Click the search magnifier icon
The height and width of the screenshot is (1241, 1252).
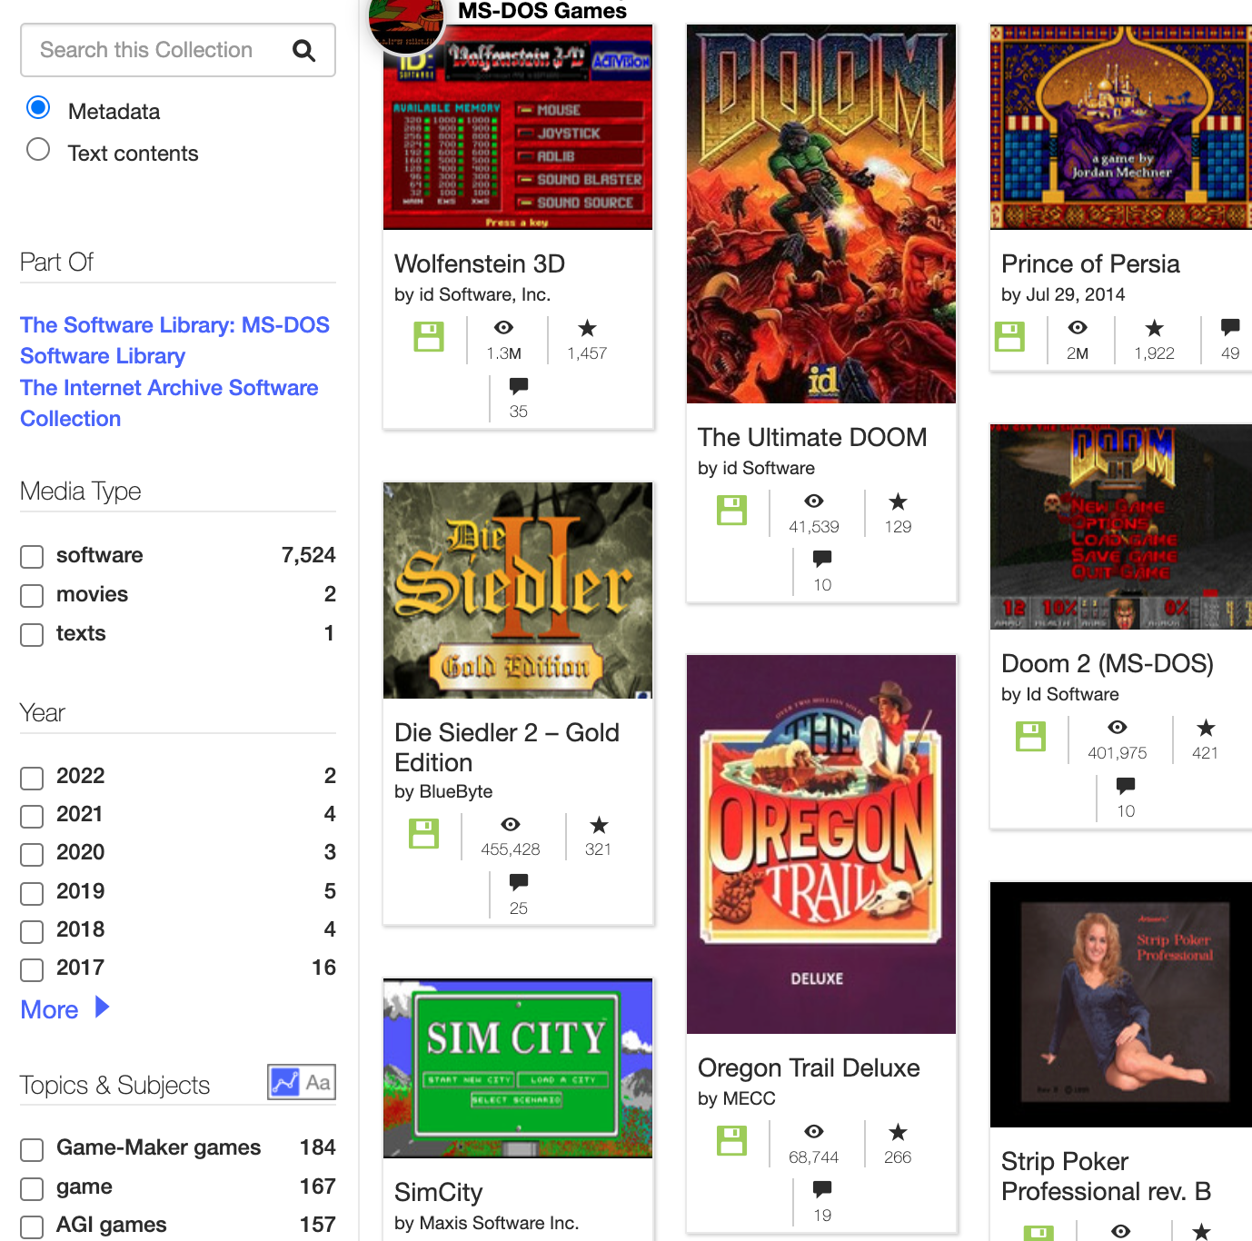tap(304, 51)
